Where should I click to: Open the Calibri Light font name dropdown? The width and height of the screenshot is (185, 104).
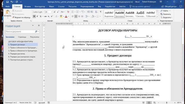tap(44, 12)
